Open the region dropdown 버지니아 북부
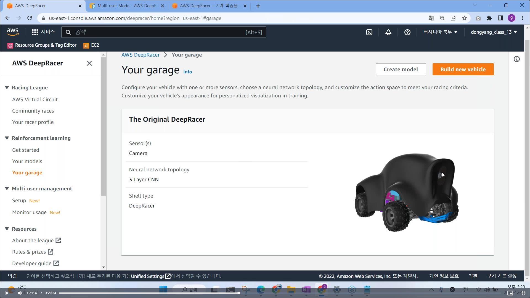Viewport: 530px width, 298px height. tap(440, 32)
